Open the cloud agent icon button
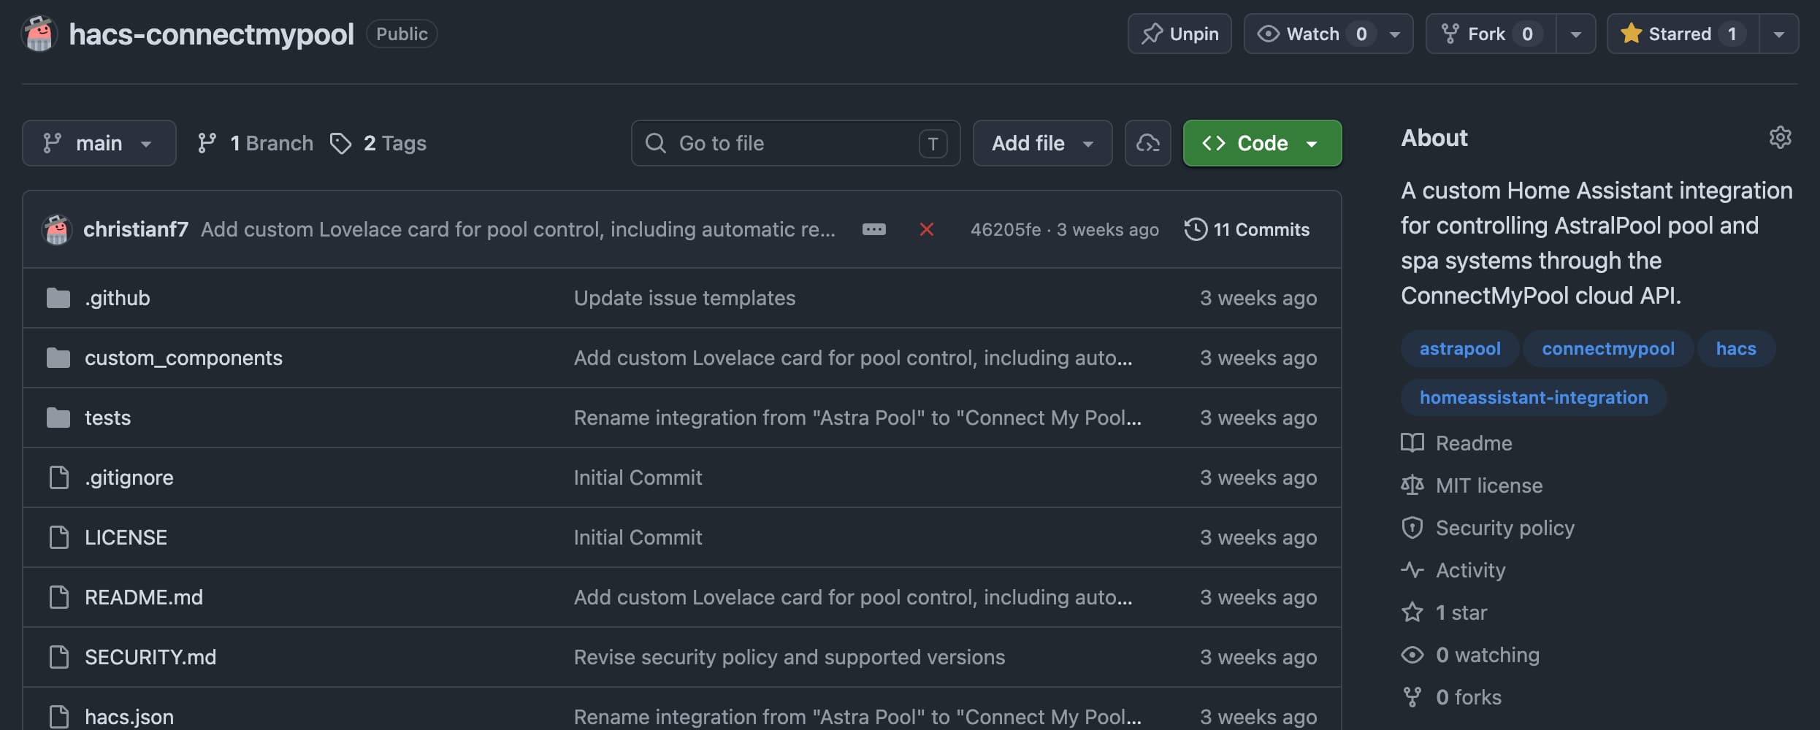This screenshot has width=1820, height=730. point(1148,143)
